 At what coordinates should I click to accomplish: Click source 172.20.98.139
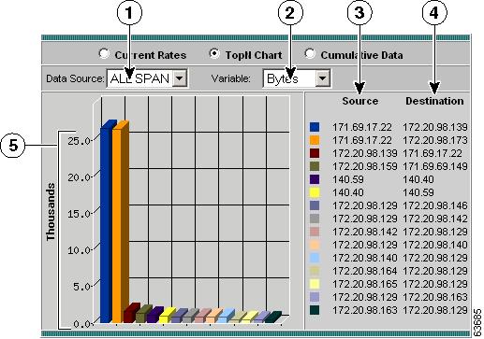[x=365, y=153]
